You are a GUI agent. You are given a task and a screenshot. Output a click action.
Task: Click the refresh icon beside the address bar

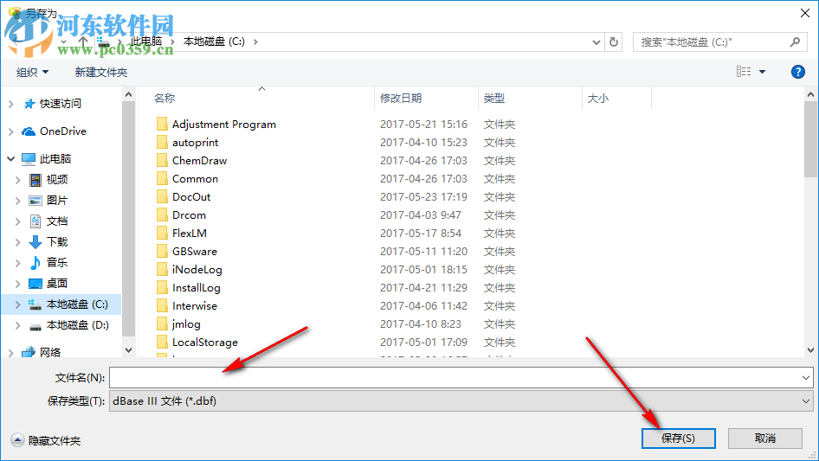614,42
